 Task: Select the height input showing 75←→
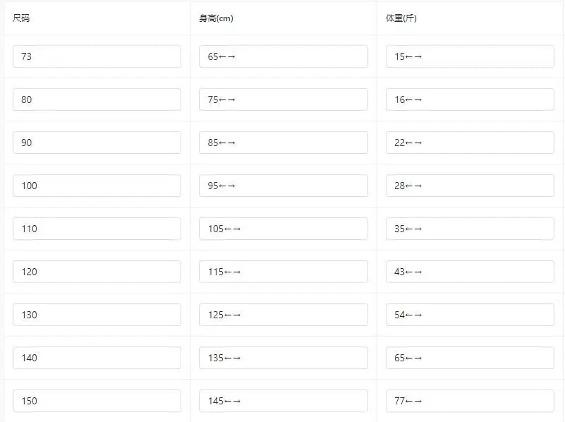(x=284, y=100)
